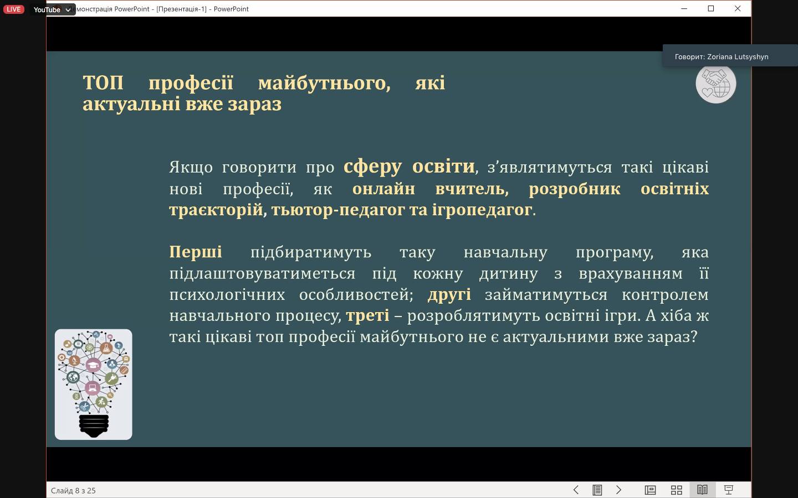Screen dimensions: 798x498
Task: Close the PowerPoint window
Action: pos(737,9)
